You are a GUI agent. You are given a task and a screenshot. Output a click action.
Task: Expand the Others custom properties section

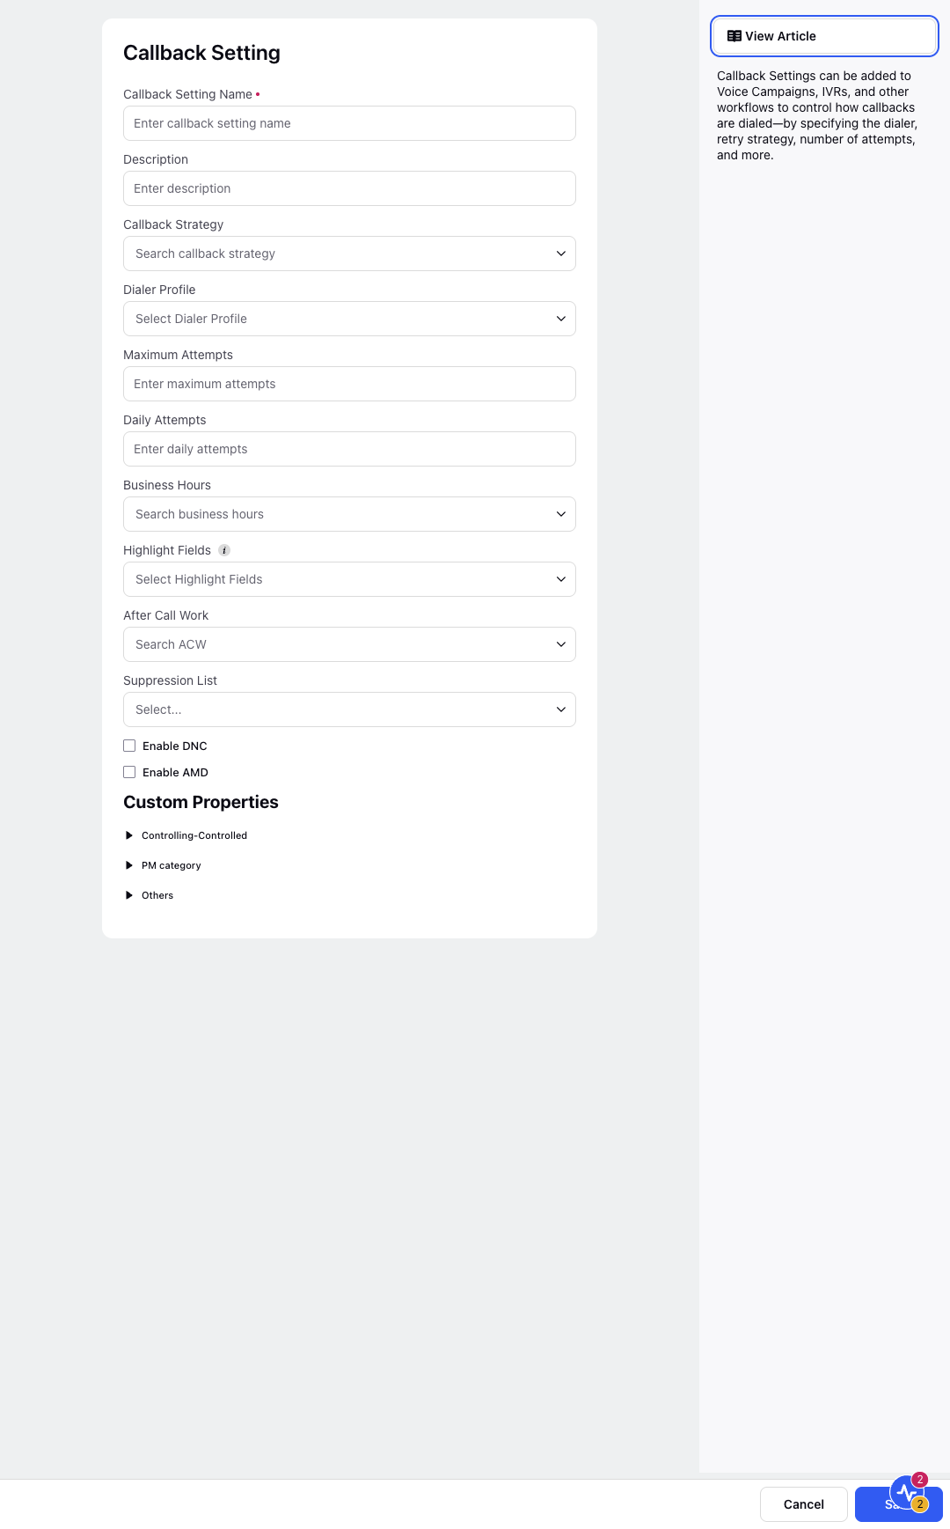149,895
